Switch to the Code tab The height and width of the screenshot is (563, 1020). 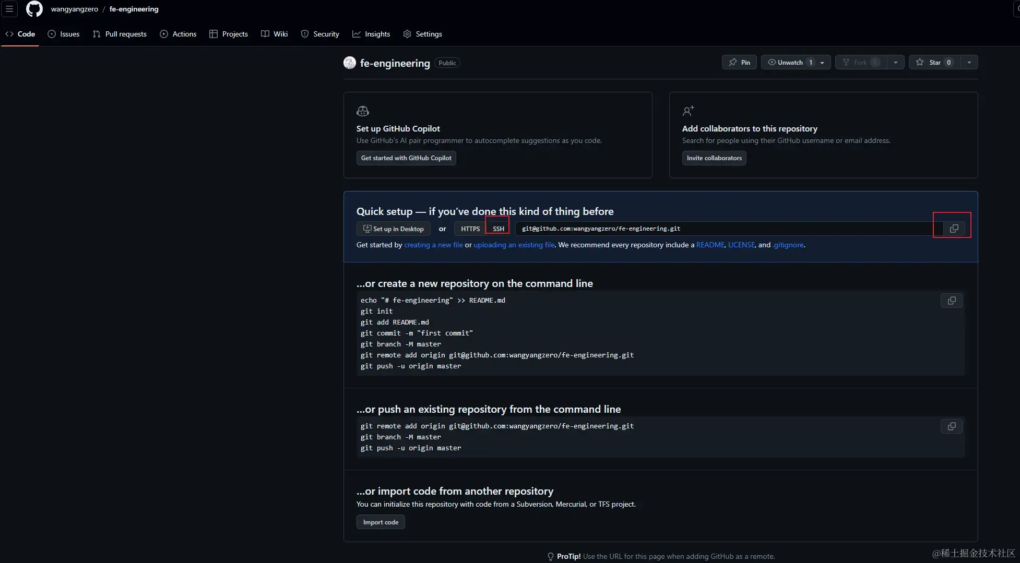(20, 34)
